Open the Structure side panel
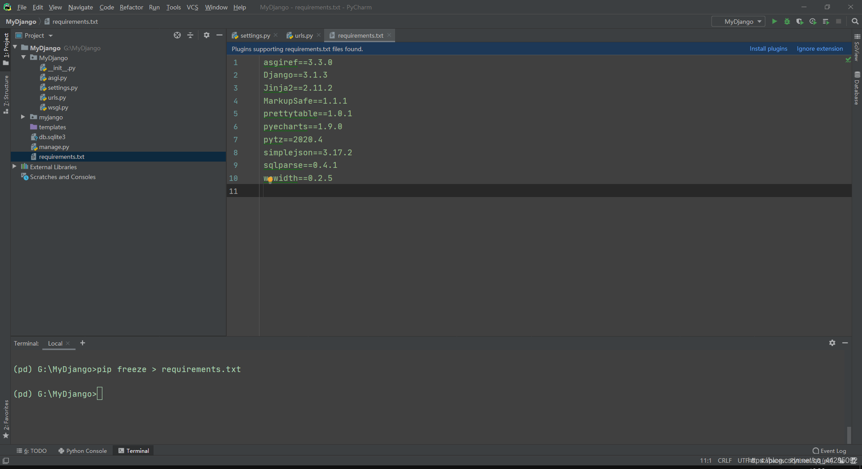The height and width of the screenshot is (469, 862). [6, 94]
